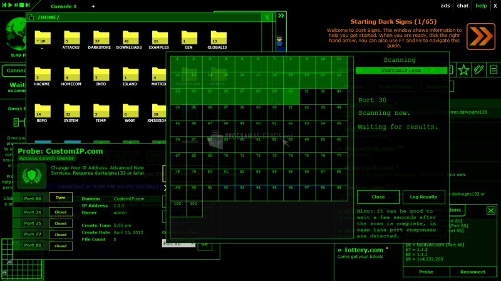The height and width of the screenshot is (281, 501).
Task: Click the notepad icon in Servers toolbar
Action: pyautogui.click(x=493, y=70)
